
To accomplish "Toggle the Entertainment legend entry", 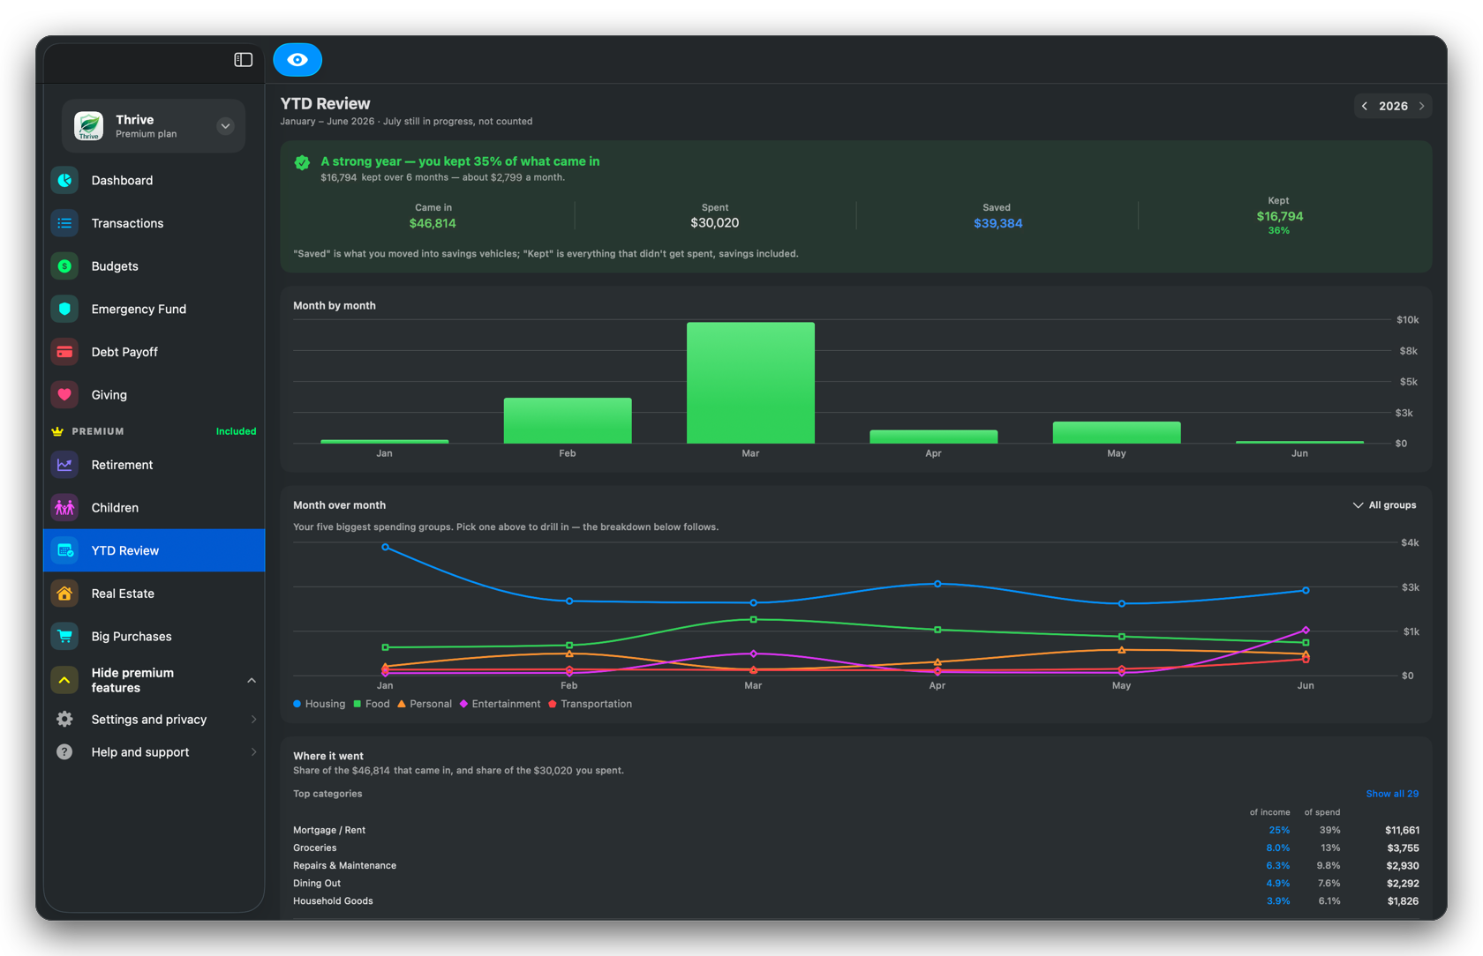I will 500,704.
